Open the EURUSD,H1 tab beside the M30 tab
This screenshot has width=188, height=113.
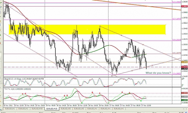[23, 109]
